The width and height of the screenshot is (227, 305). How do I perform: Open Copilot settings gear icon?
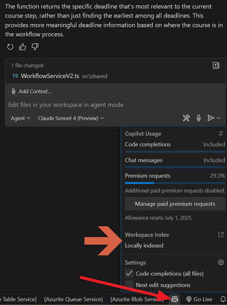pos(221,262)
